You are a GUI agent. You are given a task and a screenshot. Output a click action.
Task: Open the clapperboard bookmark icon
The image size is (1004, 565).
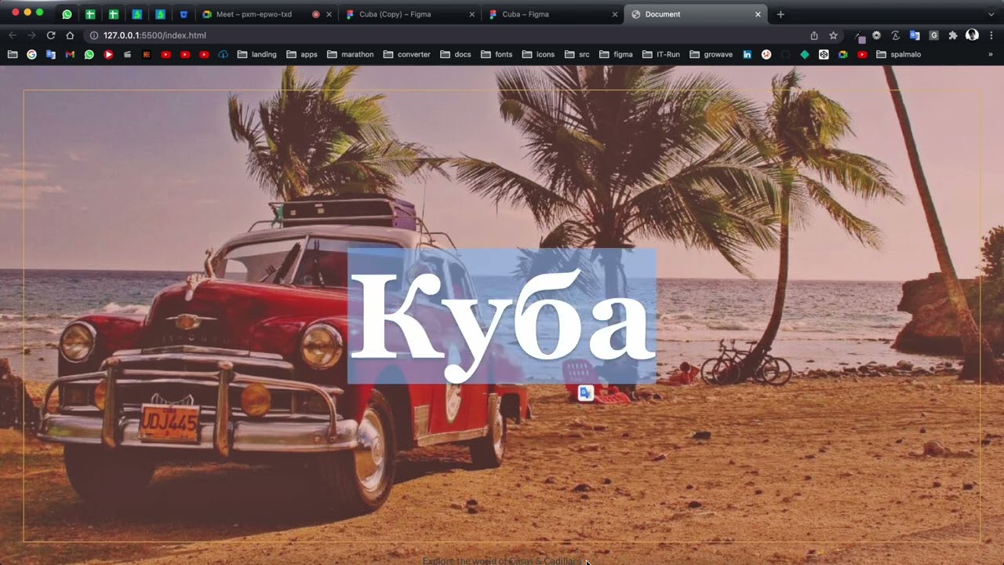[x=127, y=54]
